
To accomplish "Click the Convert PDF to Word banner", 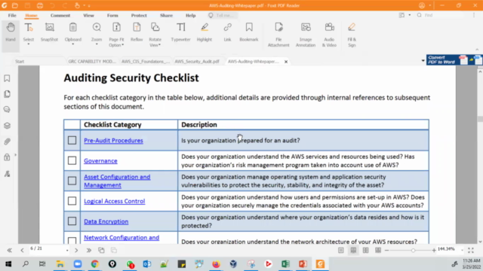I will click(454, 60).
